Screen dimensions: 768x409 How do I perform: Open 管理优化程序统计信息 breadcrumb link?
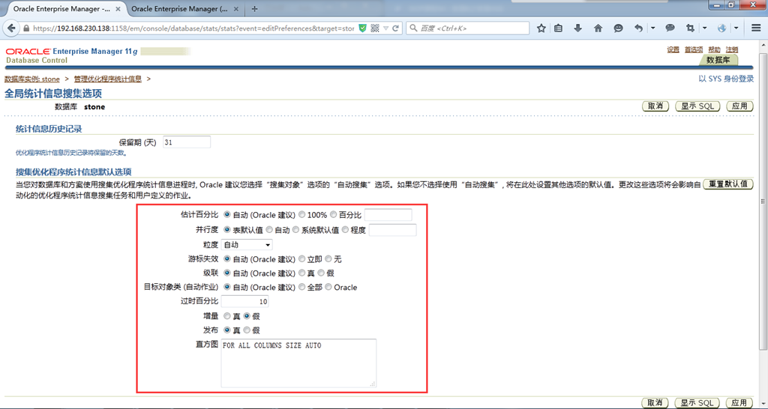point(108,79)
